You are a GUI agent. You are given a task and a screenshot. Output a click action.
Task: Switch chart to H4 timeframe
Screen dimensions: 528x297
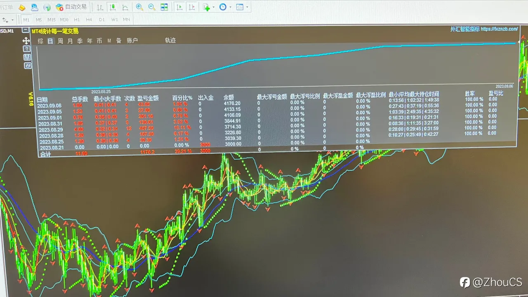tap(89, 19)
